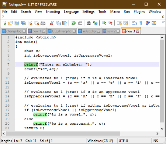
Task: Open the File menu
Action: 5,11
